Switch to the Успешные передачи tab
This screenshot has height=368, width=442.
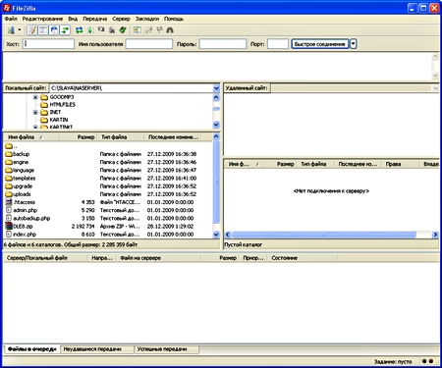tap(167, 349)
